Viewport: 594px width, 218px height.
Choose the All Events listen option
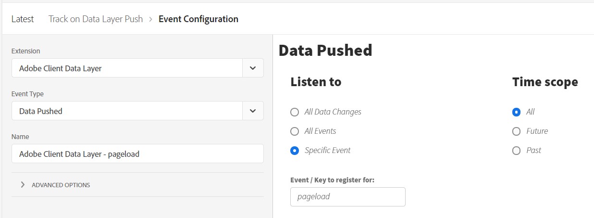[295, 131]
